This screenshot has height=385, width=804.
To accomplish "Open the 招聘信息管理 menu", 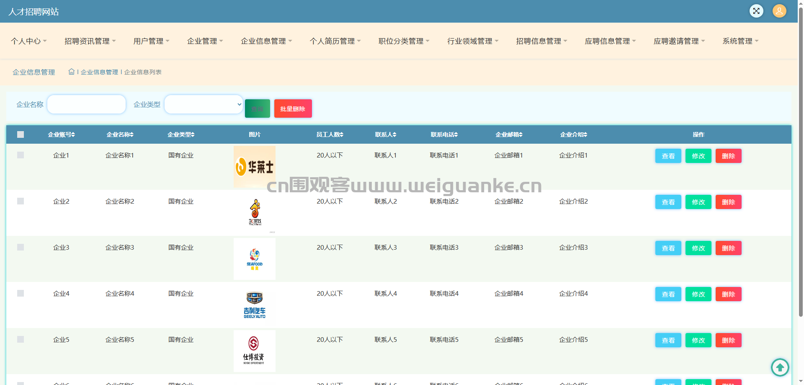I will 541,41.
